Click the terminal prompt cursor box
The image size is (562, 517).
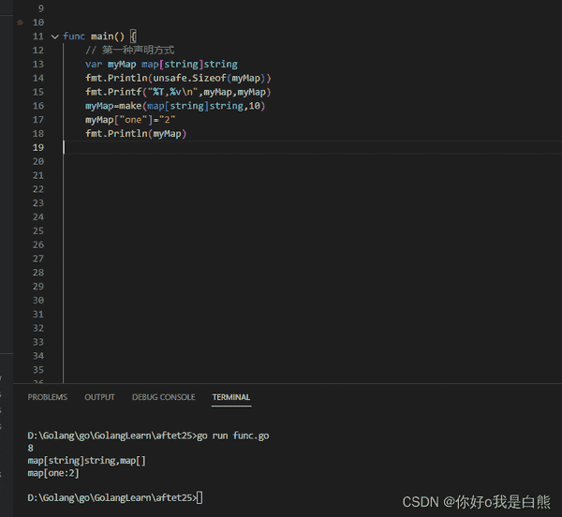coord(200,497)
